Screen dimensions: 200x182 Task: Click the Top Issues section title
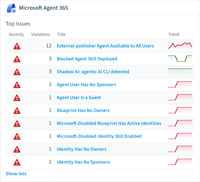point(18,24)
